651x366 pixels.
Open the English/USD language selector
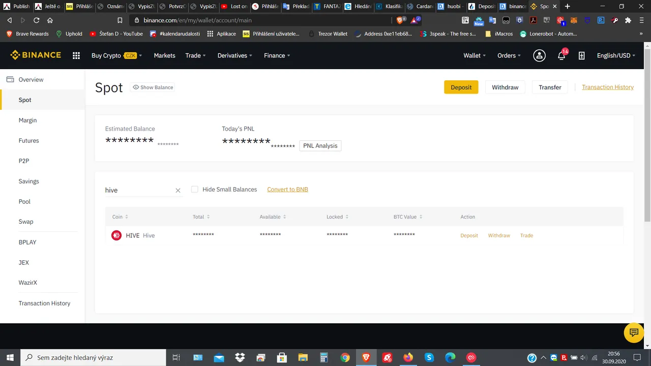(616, 56)
